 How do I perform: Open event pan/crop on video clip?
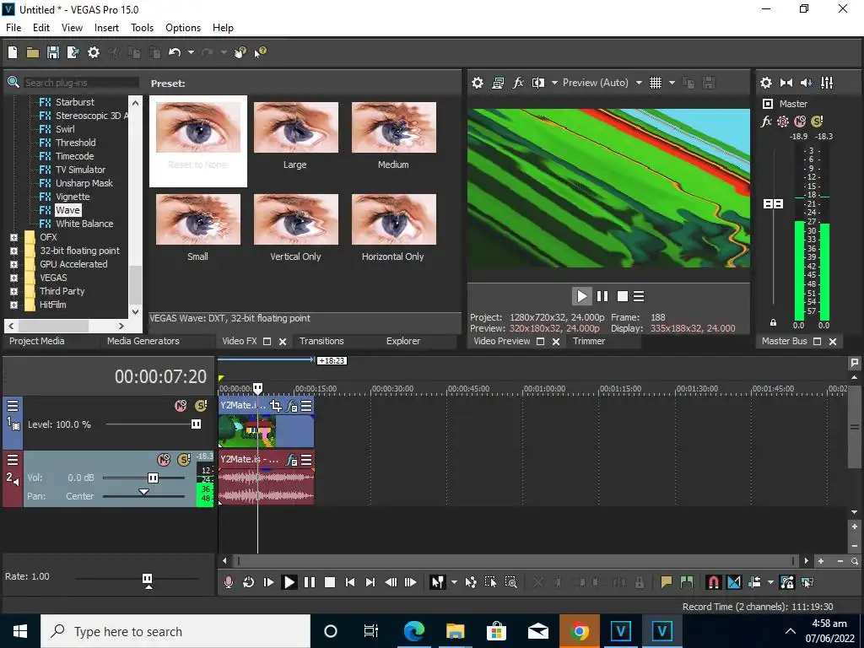pyautogui.click(x=276, y=406)
